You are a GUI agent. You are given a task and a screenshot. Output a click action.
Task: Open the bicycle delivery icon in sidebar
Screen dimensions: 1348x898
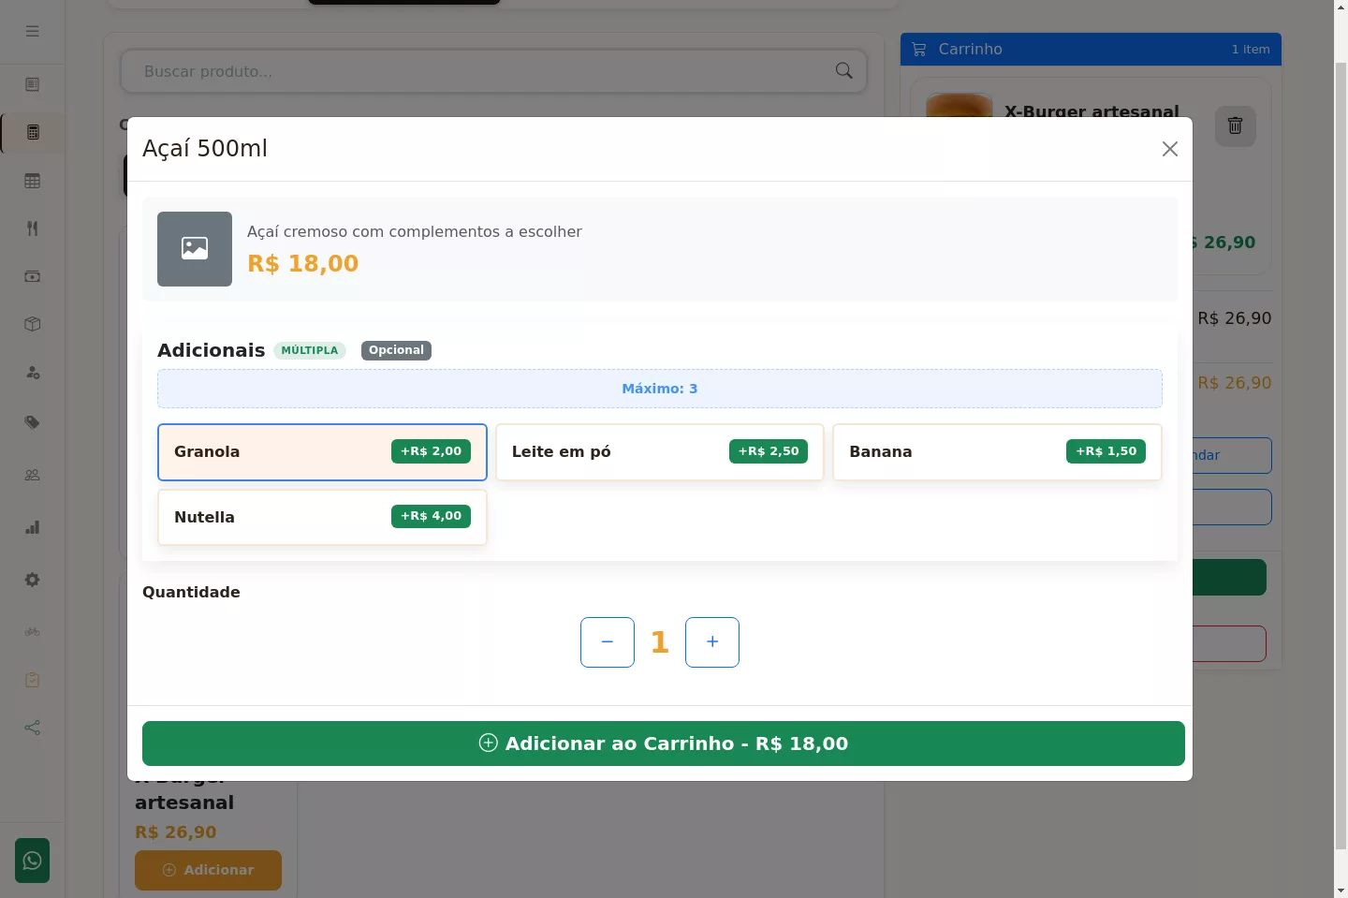(x=33, y=631)
